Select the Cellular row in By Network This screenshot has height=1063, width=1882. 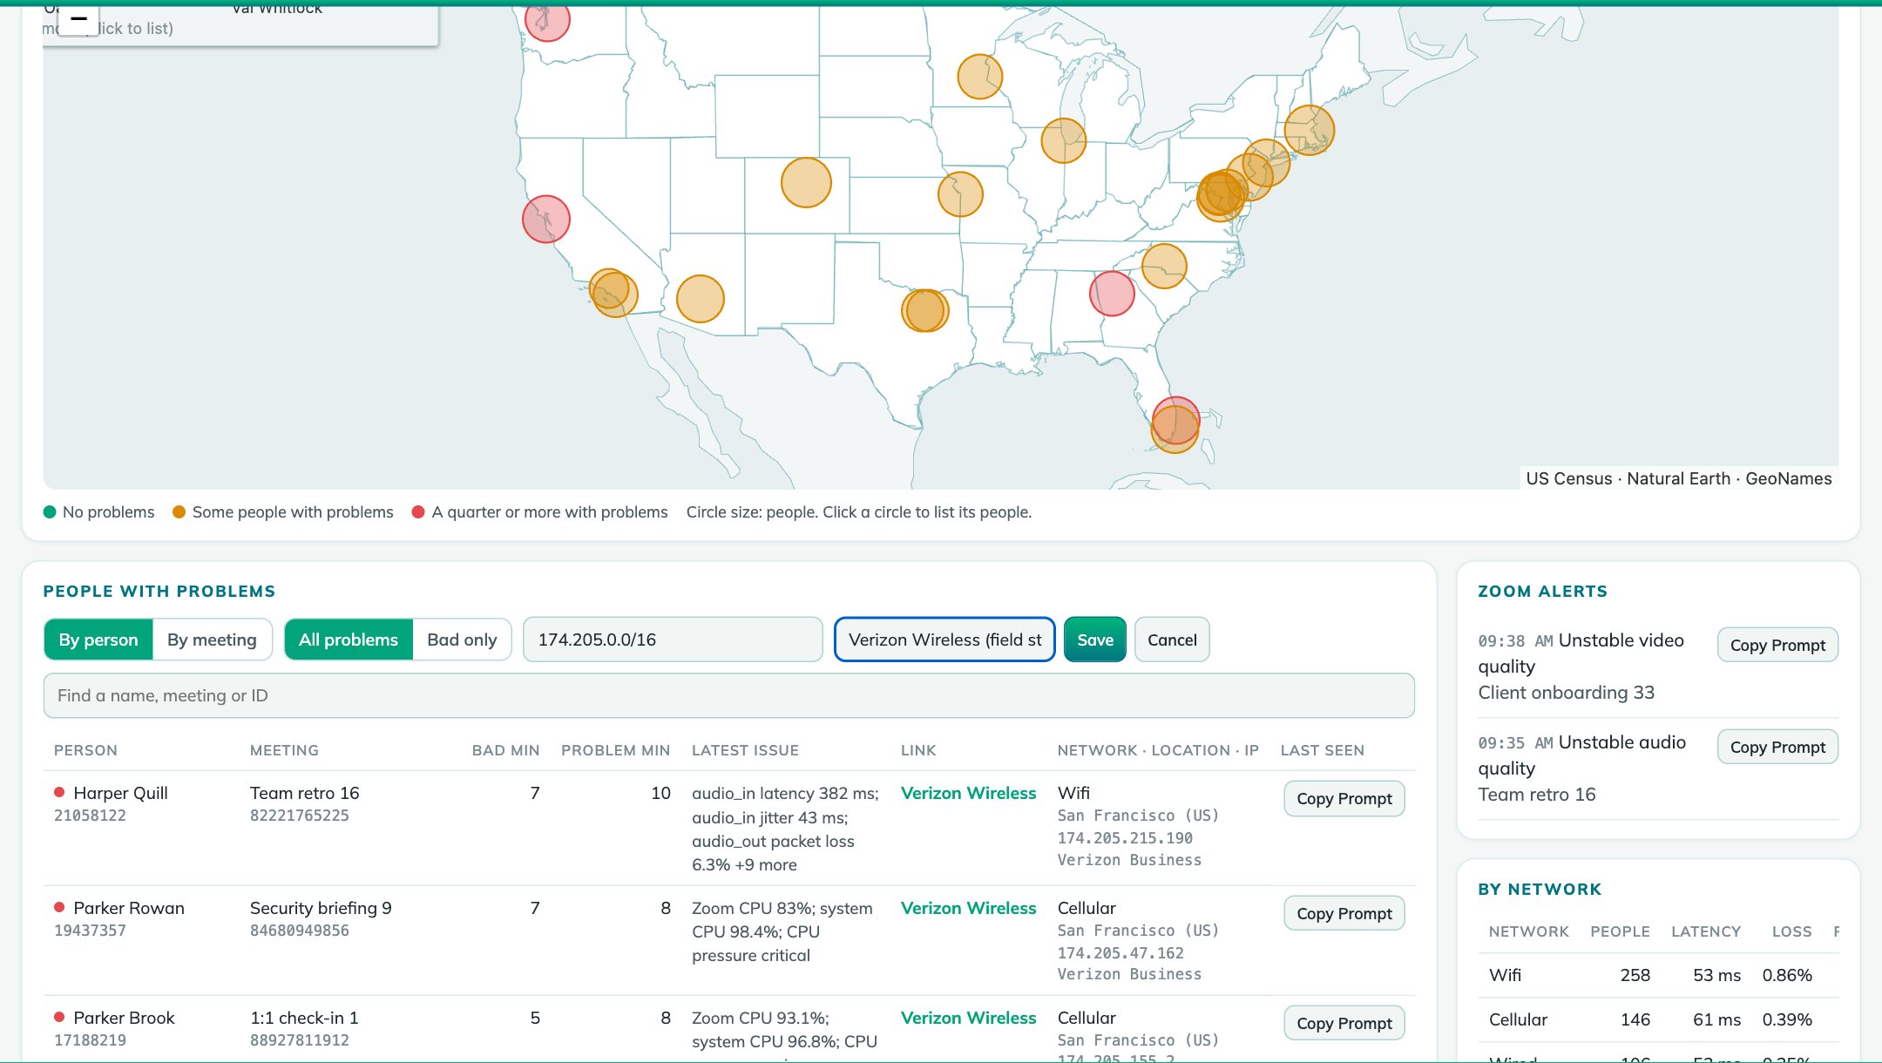pos(1658,1019)
